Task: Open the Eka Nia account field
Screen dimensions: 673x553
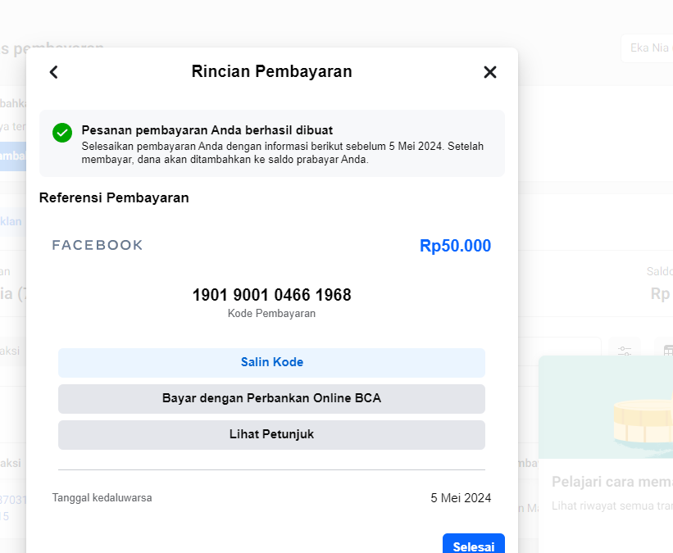Action: pos(648,48)
